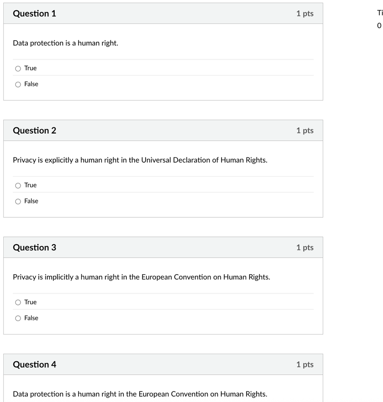Click the text 'Data protection is a human right.'

66,43
